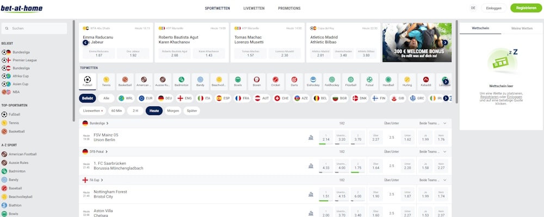Switch to the Wettschein tab

(x=480, y=28)
